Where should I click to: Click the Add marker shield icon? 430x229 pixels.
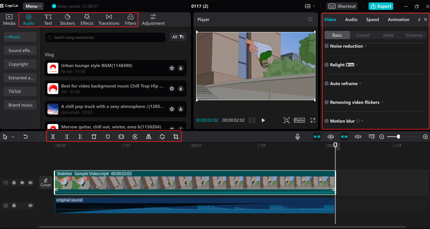point(107,137)
